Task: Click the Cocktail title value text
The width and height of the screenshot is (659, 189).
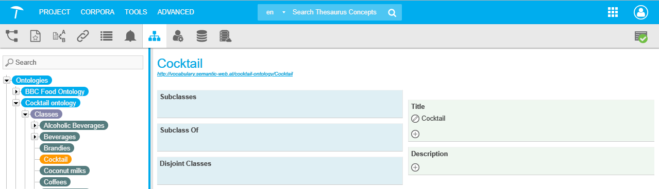Action: (x=433, y=119)
